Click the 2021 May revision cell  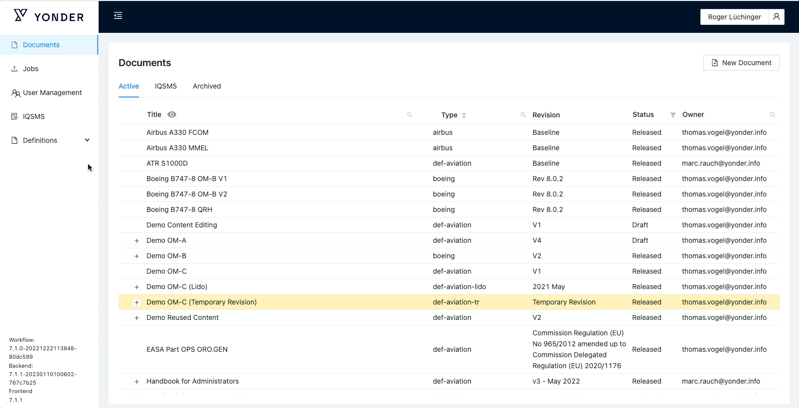point(548,287)
